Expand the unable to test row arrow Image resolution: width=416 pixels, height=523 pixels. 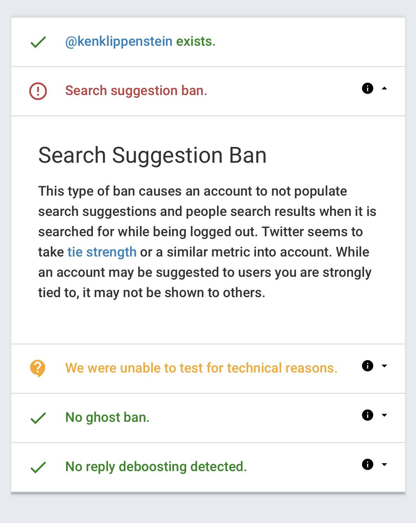(x=384, y=366)
